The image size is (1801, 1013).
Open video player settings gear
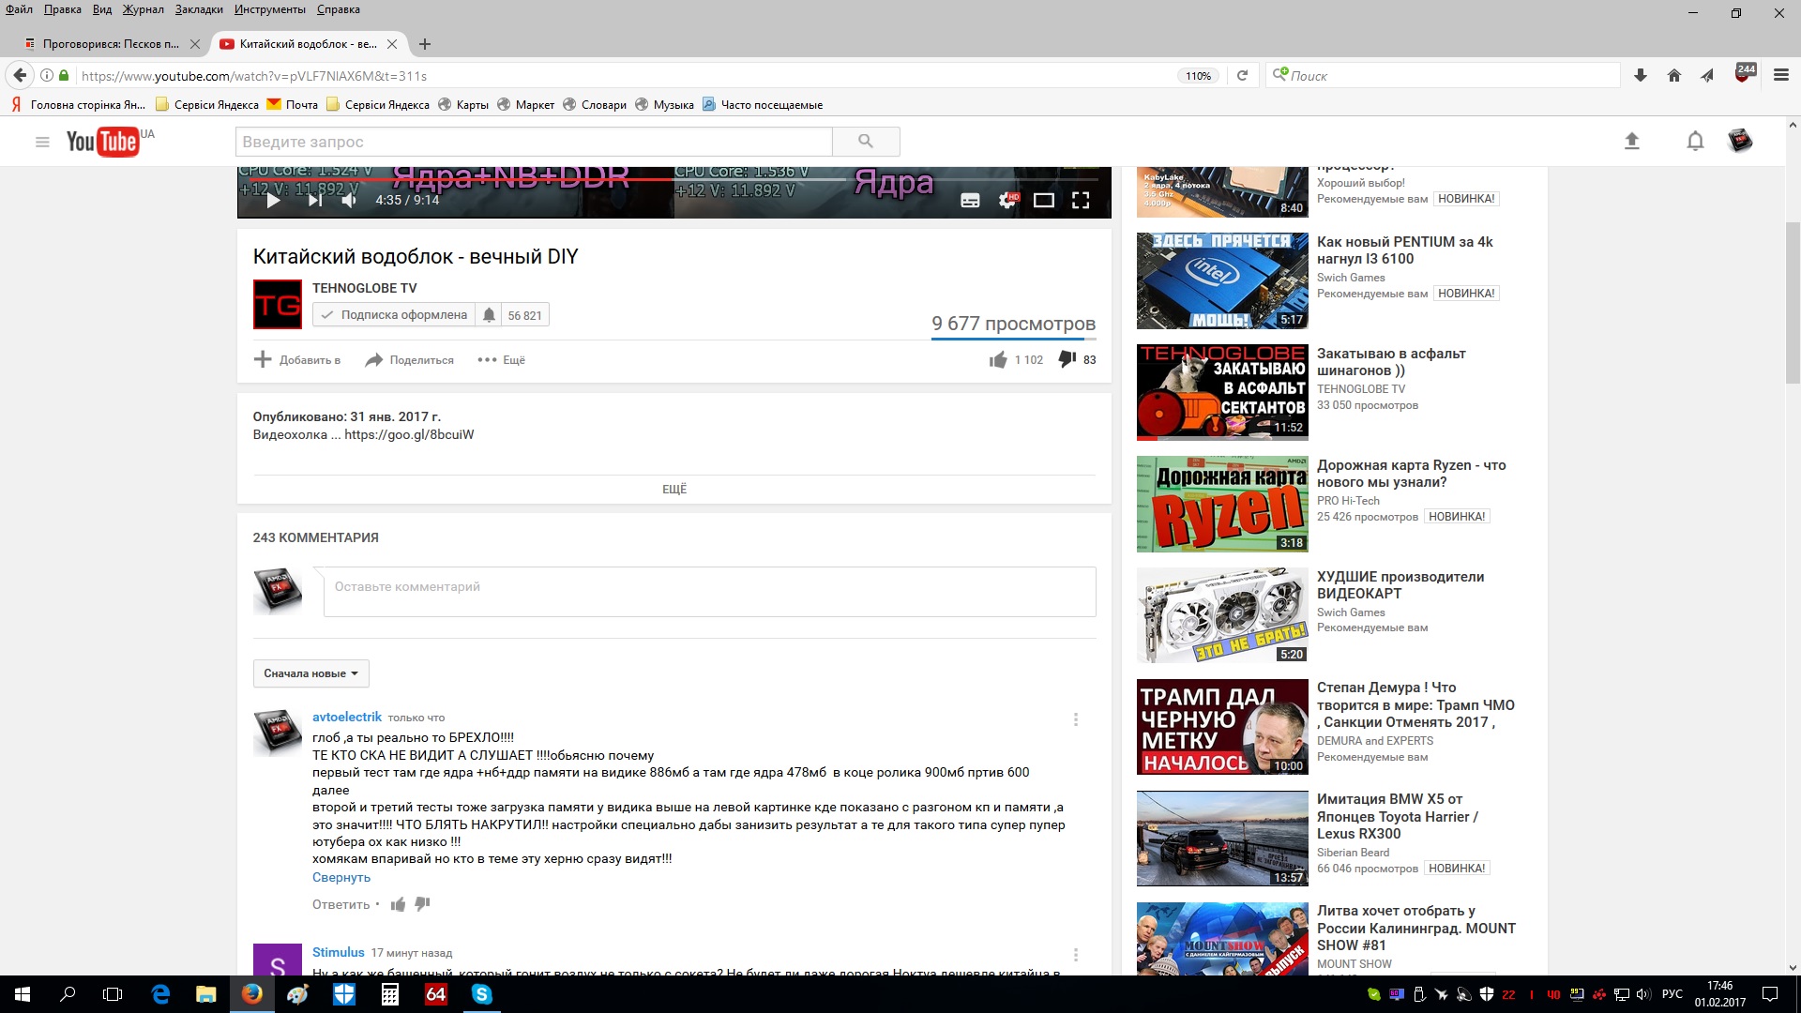click(x=1007, y=200)
